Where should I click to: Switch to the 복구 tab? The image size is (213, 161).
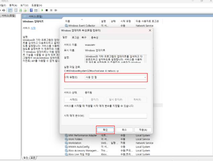84,37
